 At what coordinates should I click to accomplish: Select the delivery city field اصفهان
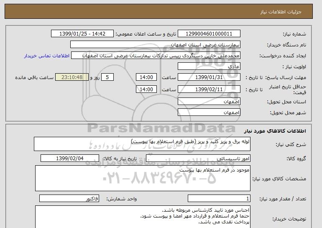209,113
